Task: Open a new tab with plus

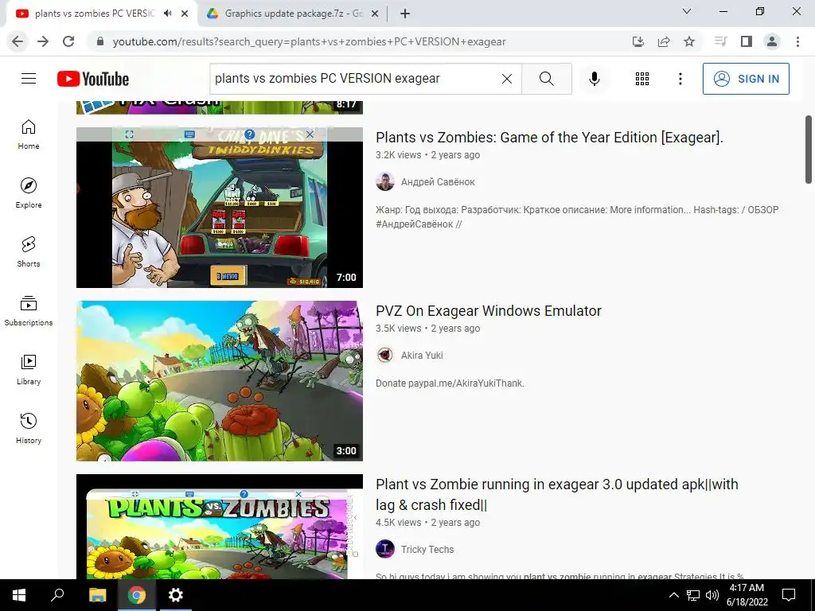Action: pyautogui.click(x=405, y=14)
